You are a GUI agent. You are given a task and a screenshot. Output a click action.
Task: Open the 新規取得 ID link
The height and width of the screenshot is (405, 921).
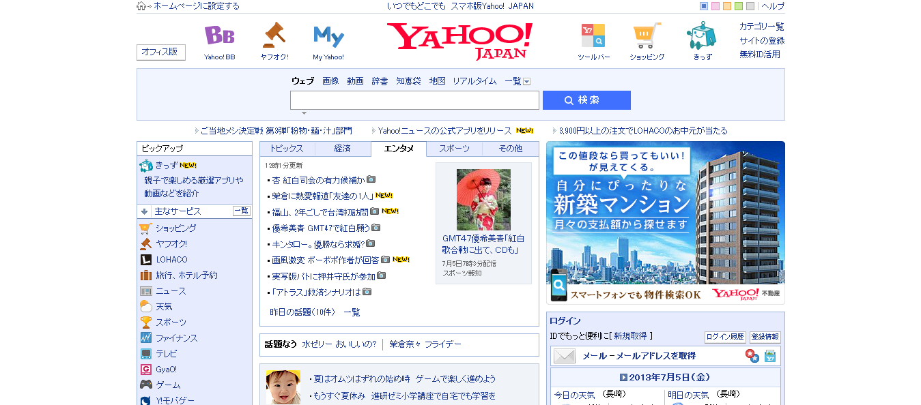(631, 336)
